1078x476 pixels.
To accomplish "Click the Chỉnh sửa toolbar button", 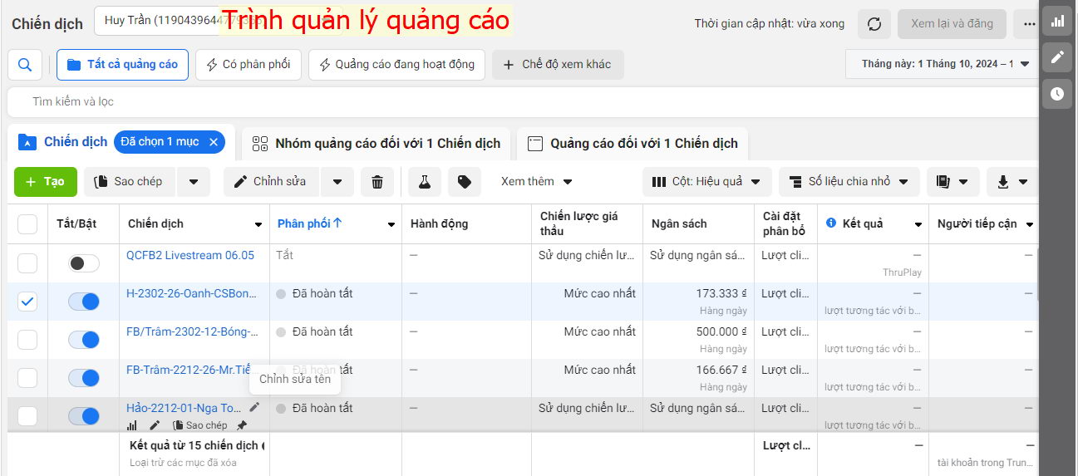I will pyautogui.click(x=272, y=182).
